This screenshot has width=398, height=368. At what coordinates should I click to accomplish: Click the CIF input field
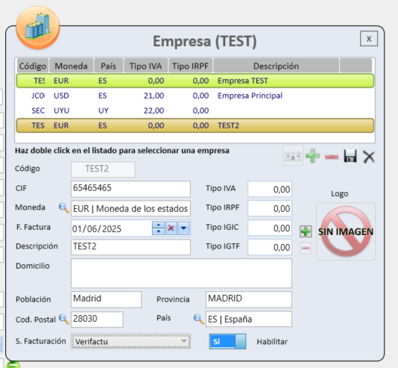click(130, 189)
